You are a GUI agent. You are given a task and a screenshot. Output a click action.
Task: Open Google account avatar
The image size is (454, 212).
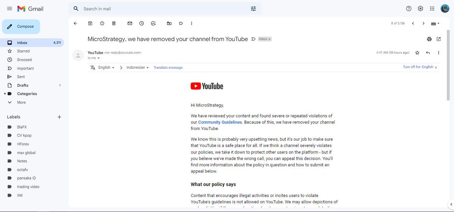point(445,8)
